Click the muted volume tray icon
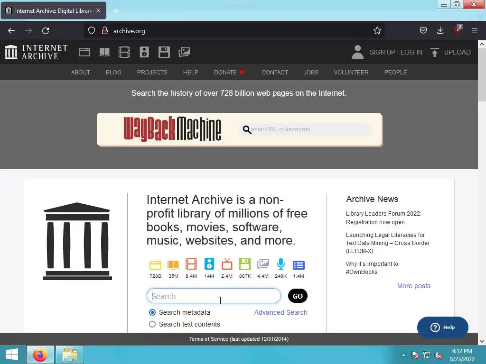Screen dimensions: 486x364 438,355
